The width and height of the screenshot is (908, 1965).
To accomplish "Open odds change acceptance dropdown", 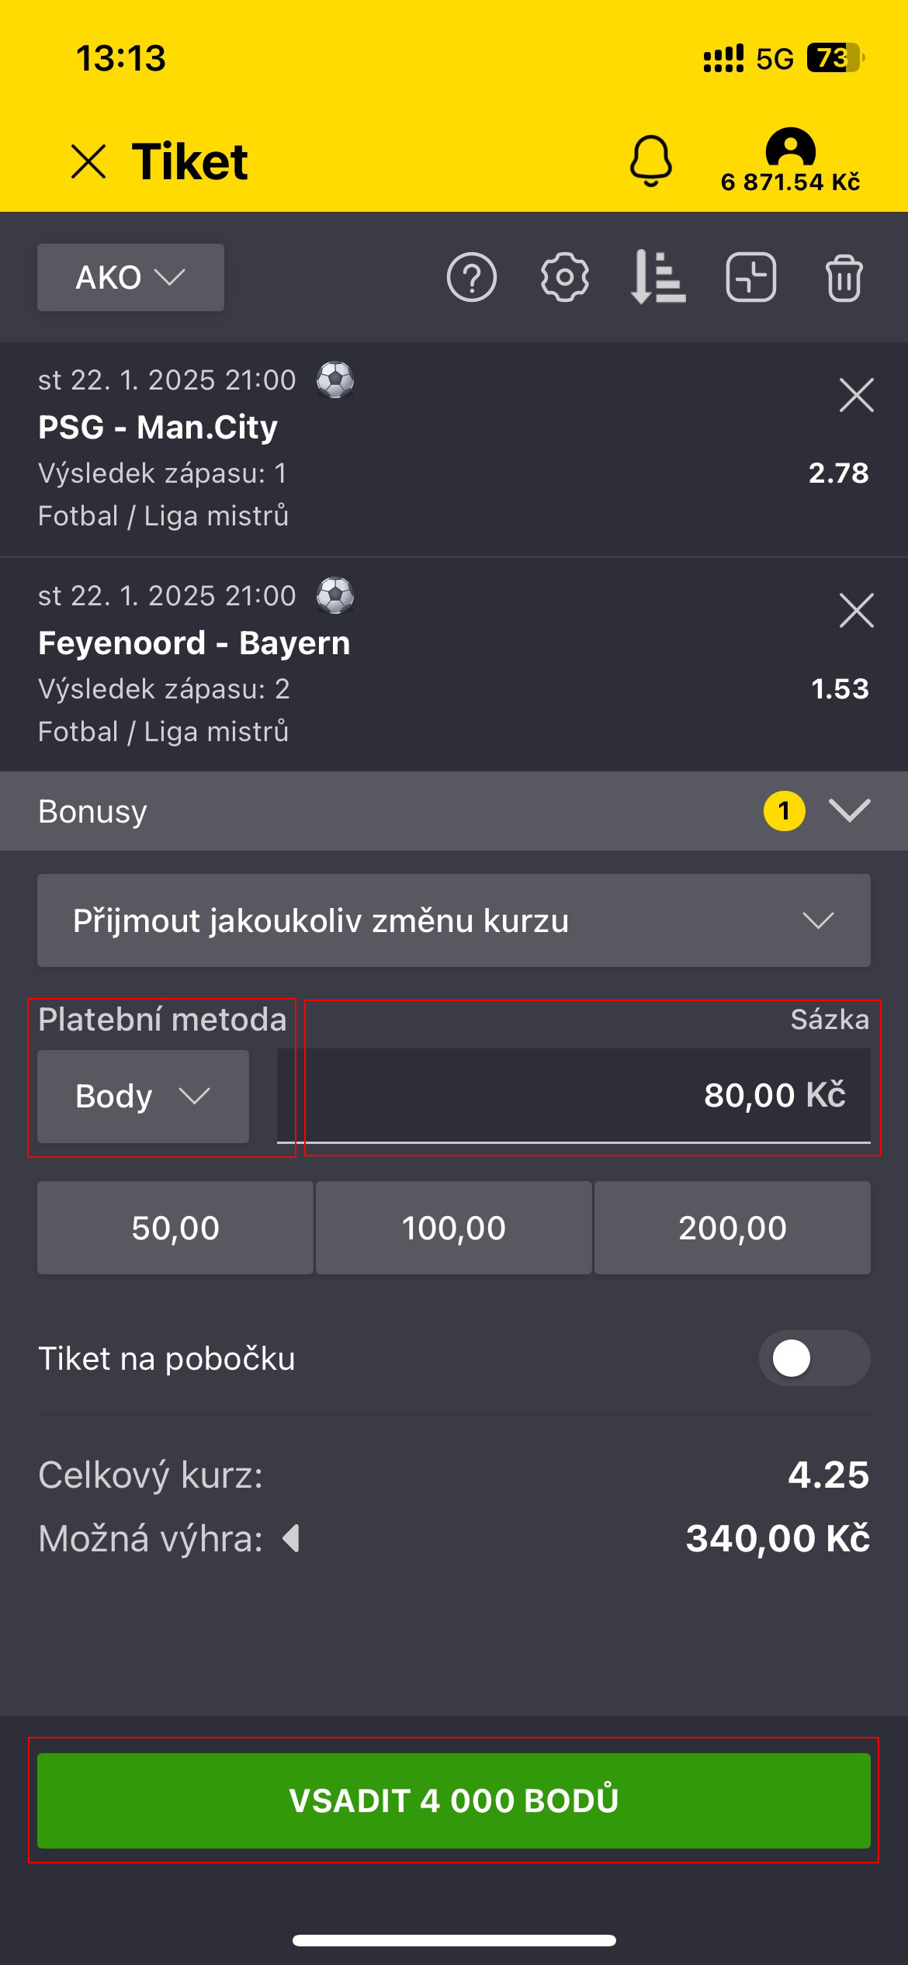I will (453, 920).
